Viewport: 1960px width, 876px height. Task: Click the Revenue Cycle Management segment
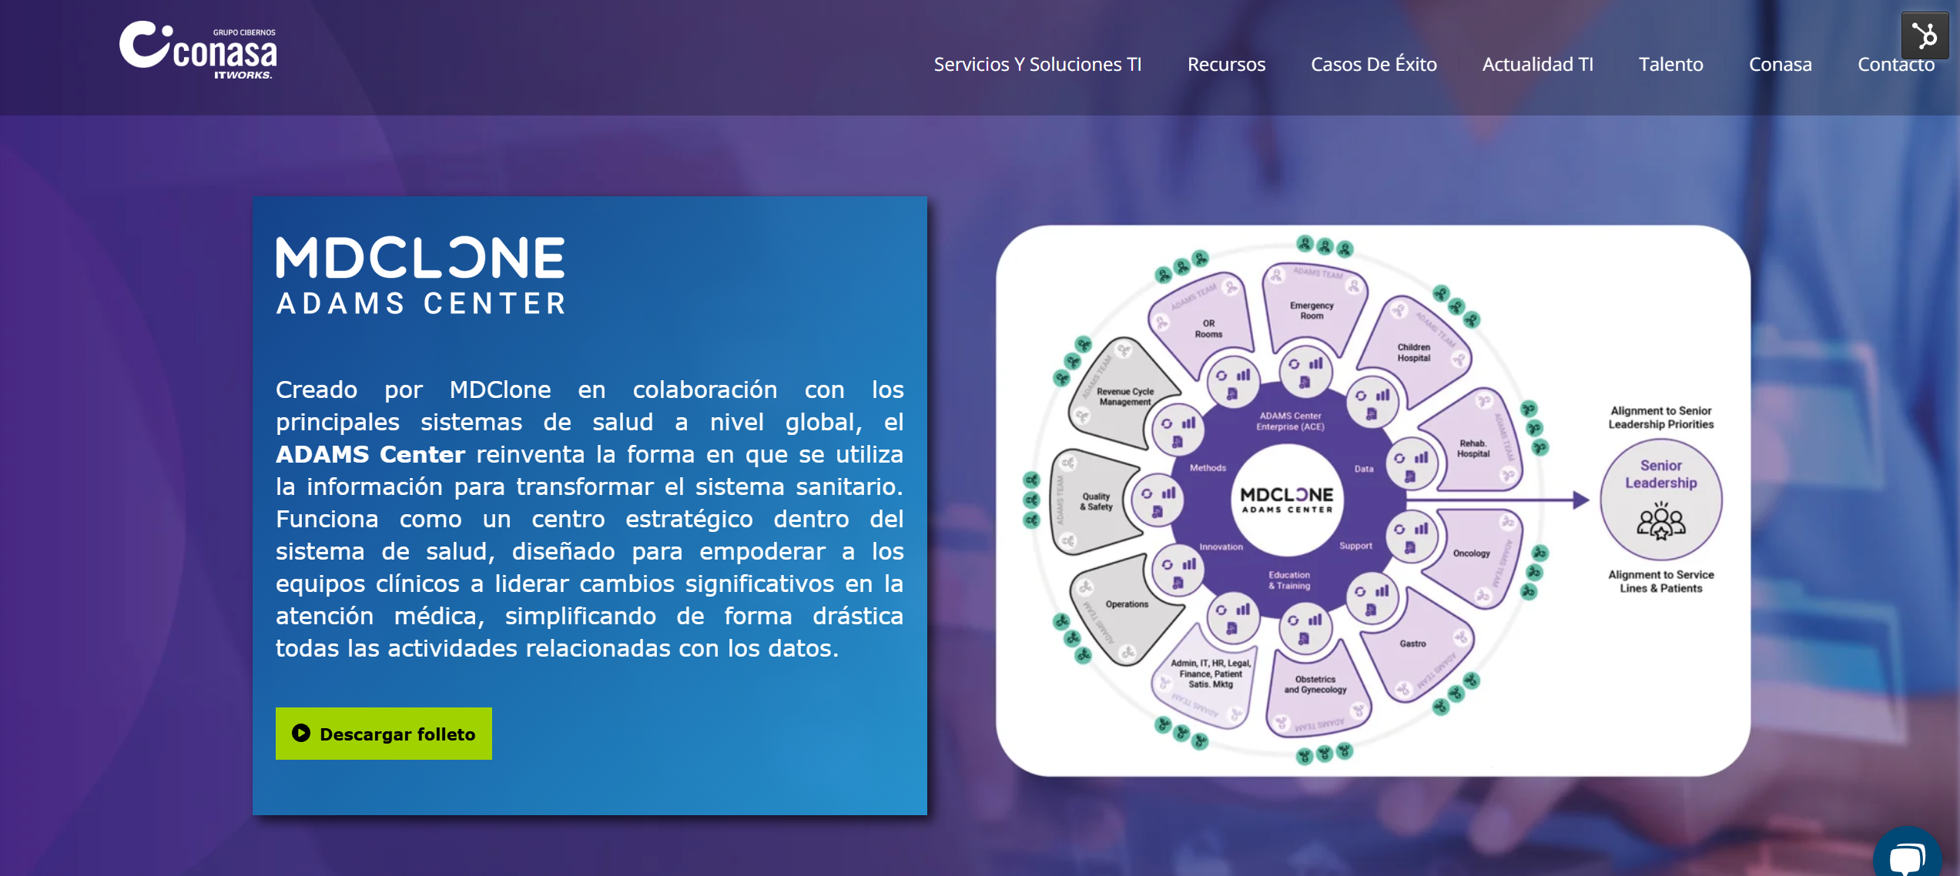[x=1124, y=396]
